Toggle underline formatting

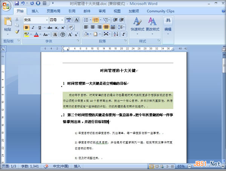click(39, 27)
